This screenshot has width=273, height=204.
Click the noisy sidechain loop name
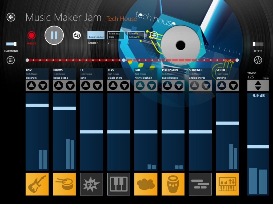[x=143, y=78]
